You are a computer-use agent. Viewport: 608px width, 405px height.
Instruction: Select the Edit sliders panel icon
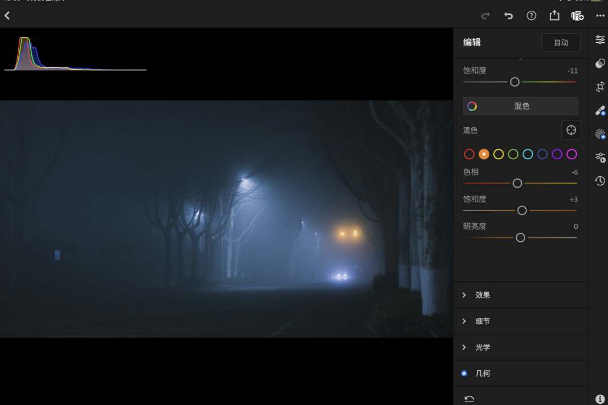tap(600, 39)
